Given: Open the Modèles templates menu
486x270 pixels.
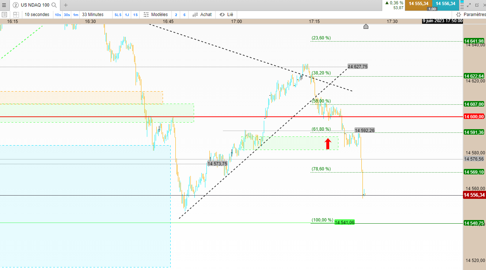Looking at the screenshot, I should (x=156, y=15).
